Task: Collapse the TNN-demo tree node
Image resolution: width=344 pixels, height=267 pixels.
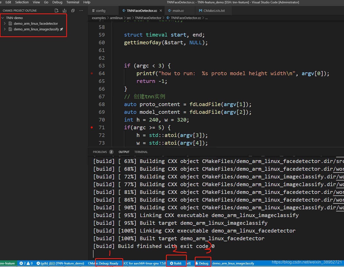Action: point(3,18)
